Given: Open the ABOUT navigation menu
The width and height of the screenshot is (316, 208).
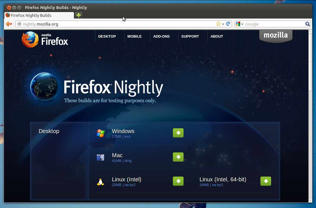Looking at the screenshot, I should [217, 36].
